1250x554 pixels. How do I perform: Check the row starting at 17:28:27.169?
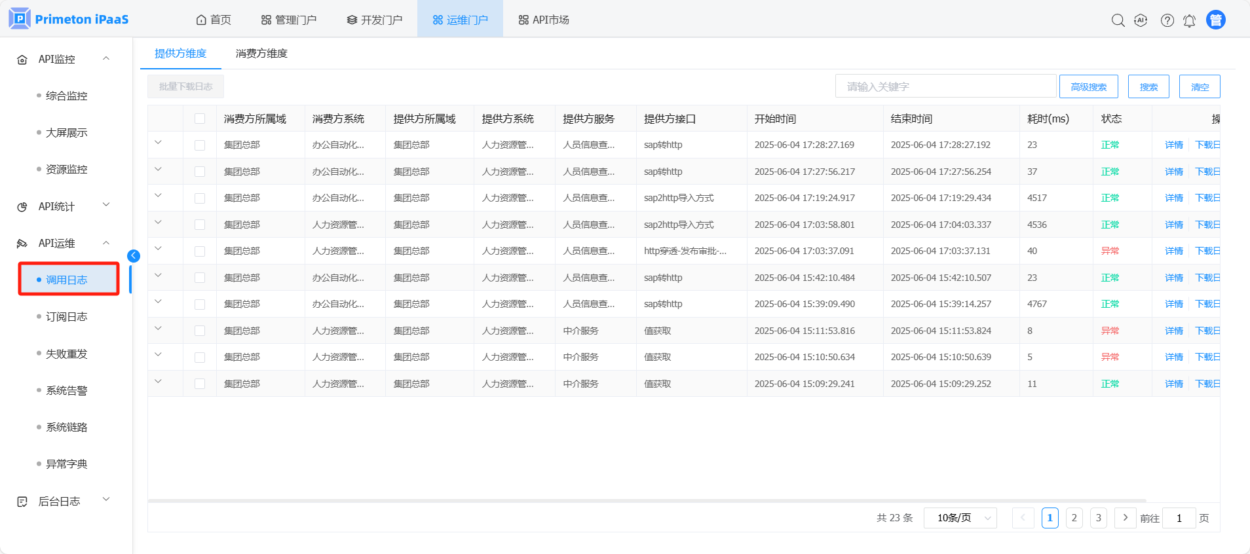click(x=200, y=145)
